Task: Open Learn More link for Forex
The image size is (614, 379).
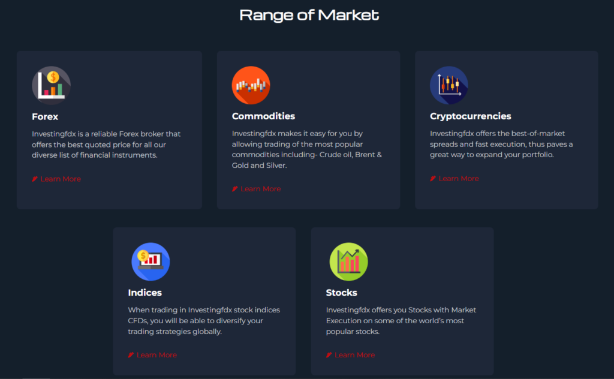Action: point(61,179)
